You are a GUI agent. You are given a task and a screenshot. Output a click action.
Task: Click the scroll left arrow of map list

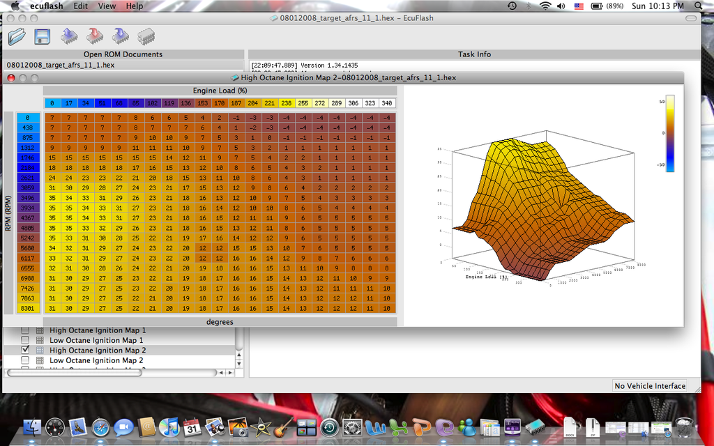click(221, 372)
